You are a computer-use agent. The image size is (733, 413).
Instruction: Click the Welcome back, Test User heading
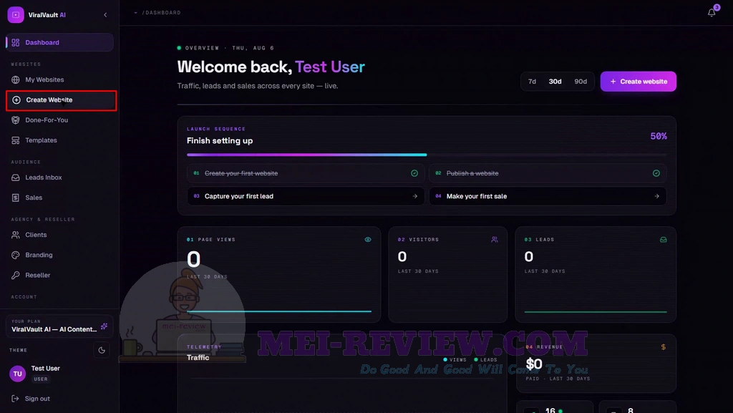coord(271,67)
